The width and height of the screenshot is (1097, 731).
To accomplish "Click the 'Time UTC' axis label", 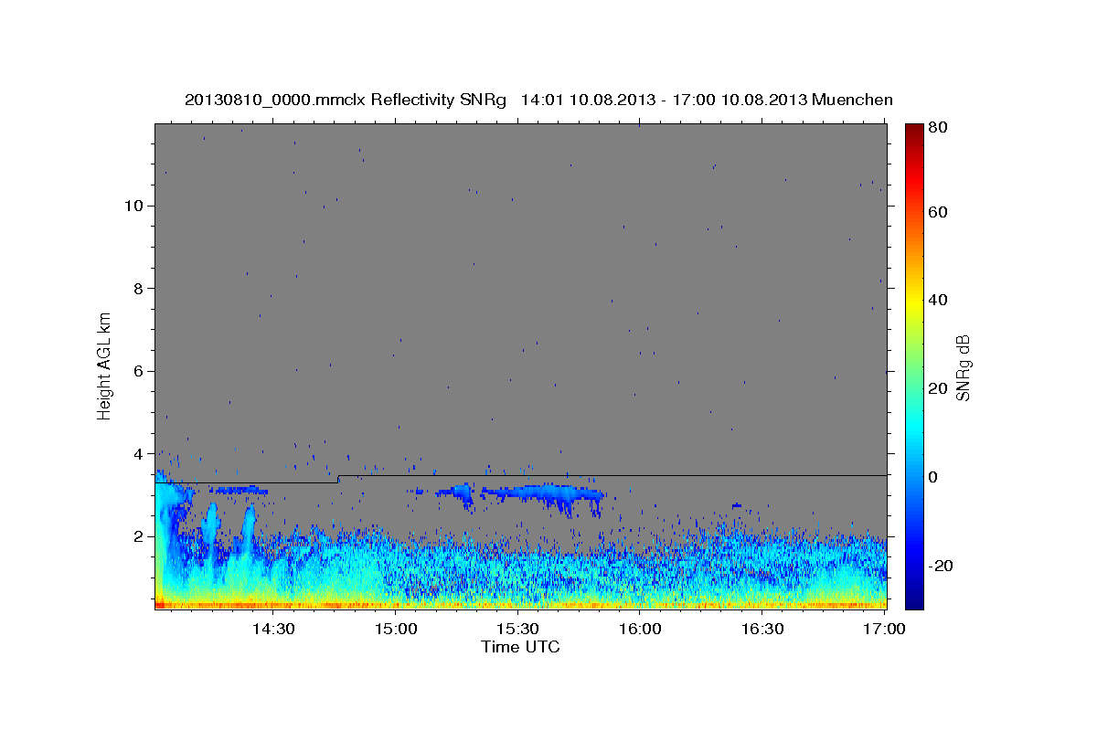I will coord(520,647).
